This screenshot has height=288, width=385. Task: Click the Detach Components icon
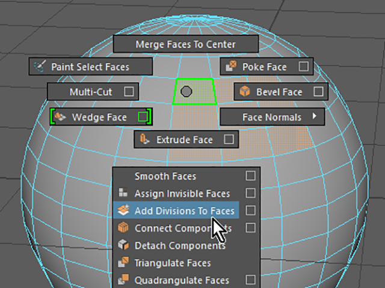123,245
